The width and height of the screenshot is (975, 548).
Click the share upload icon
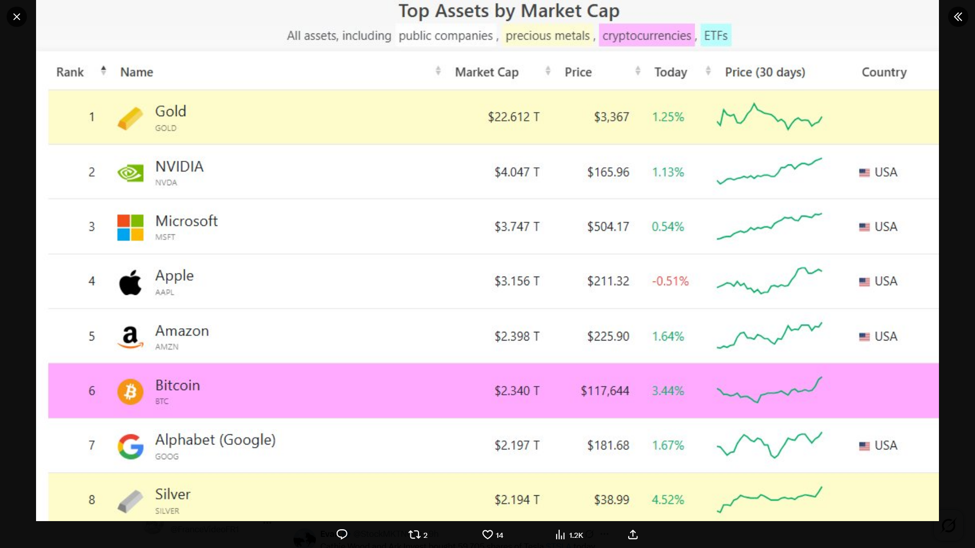point(633,534)
